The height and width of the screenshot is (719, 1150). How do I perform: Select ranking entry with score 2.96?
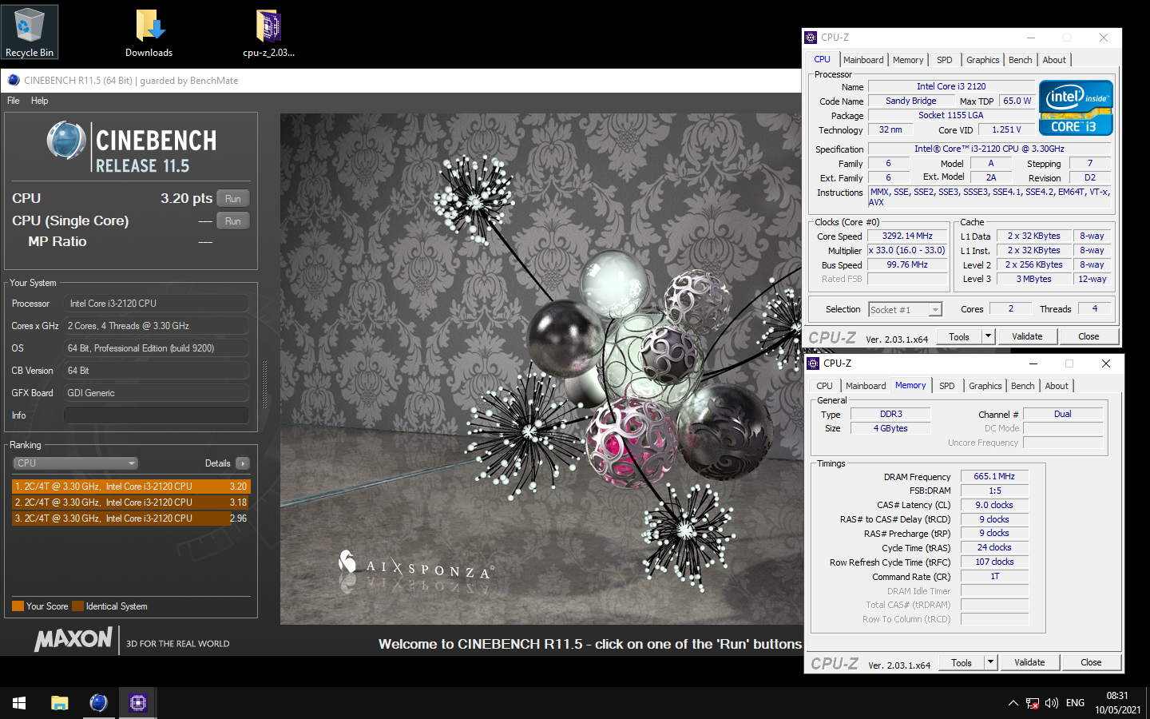[x=131, y=518]
